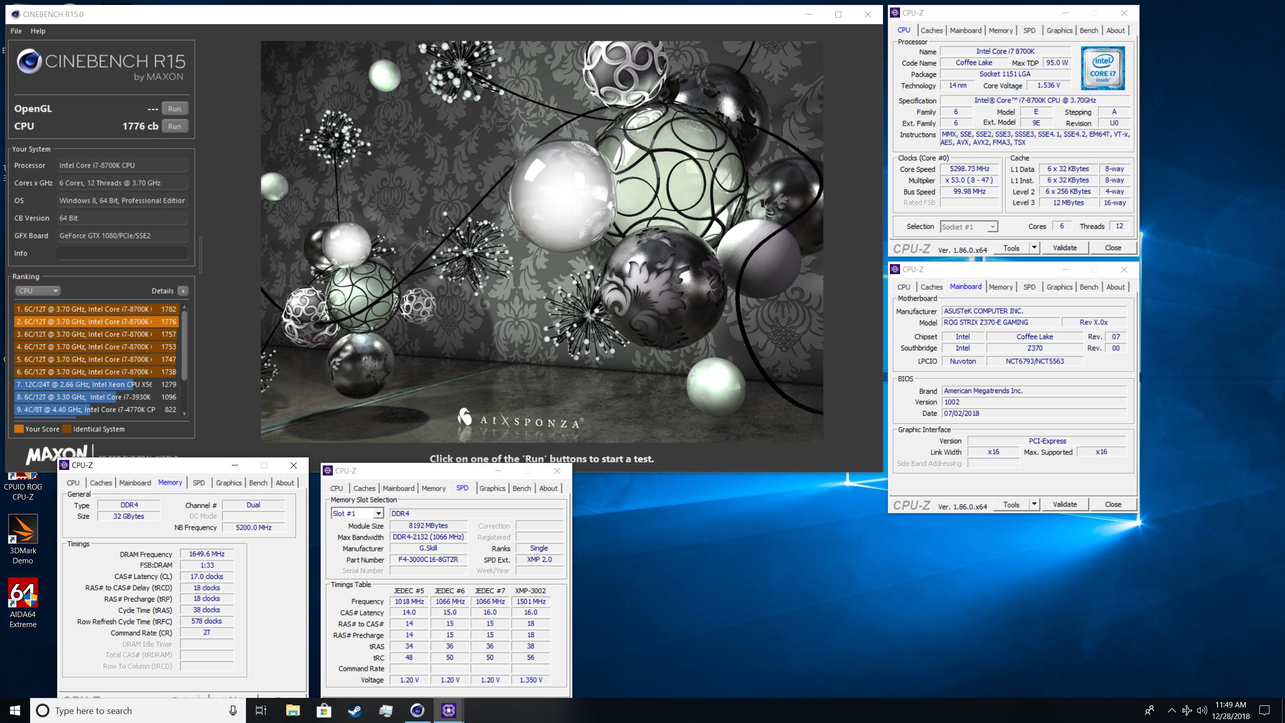Open File Explorer from the taskbar

293,710
